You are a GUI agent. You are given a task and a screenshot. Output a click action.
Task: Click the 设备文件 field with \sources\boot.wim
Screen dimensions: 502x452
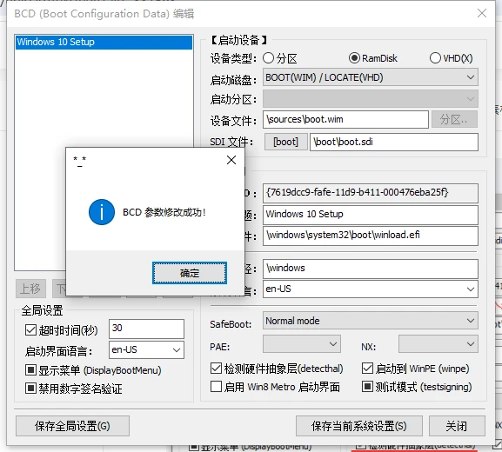(x=345, y=120)
